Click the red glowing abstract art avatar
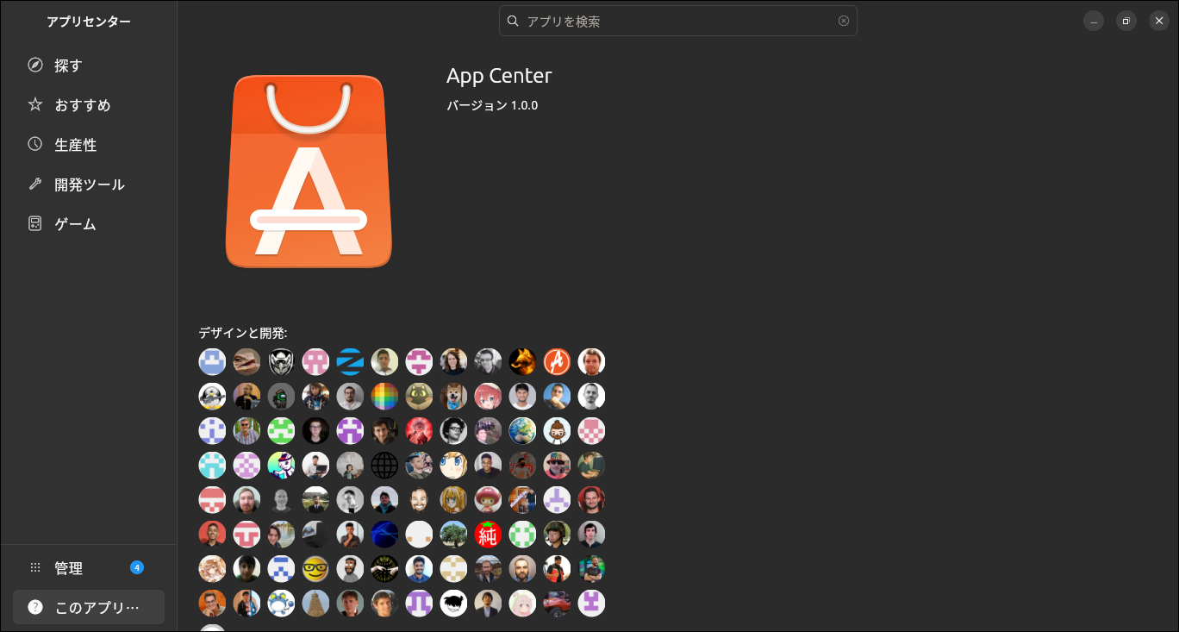Screen dimensions: 1179x632 click(x=419, y=431)
